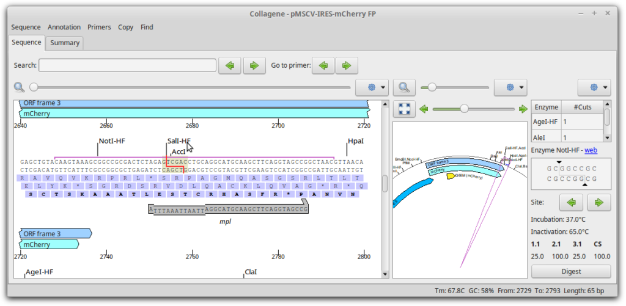Select top ORF frame 3 feature bar
This screenshot has width=626, height=306.
pos(194,103)
